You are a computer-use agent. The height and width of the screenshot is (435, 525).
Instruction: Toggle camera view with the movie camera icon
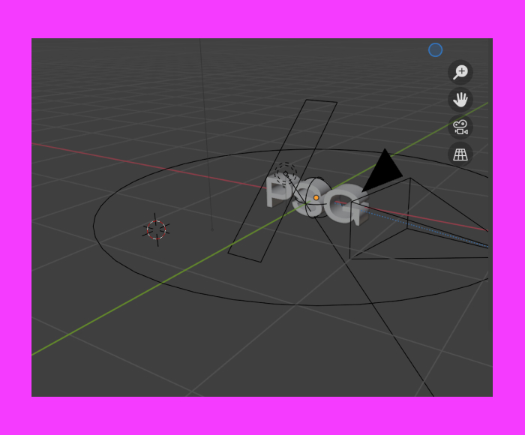point(460,127)
